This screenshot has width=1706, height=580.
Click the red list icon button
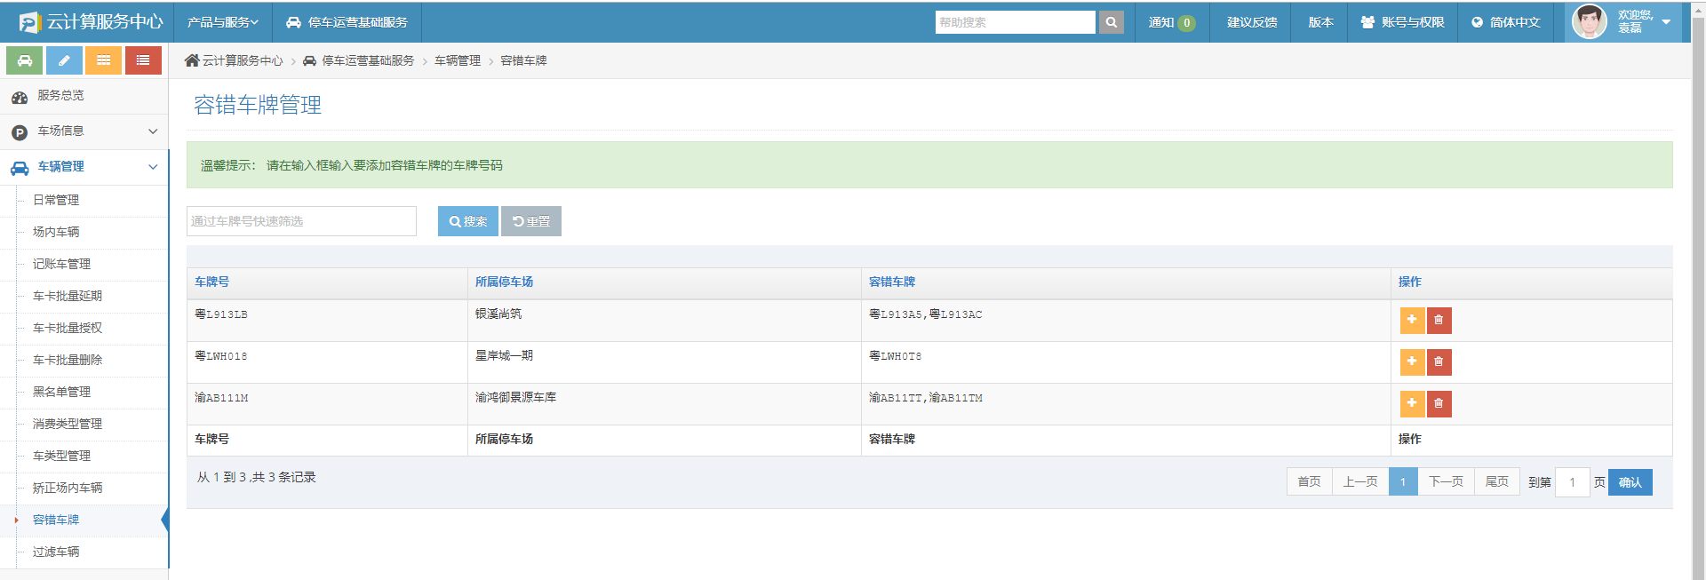(143, 60)
